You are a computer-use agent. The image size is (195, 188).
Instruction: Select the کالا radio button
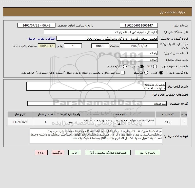point(155,66)
